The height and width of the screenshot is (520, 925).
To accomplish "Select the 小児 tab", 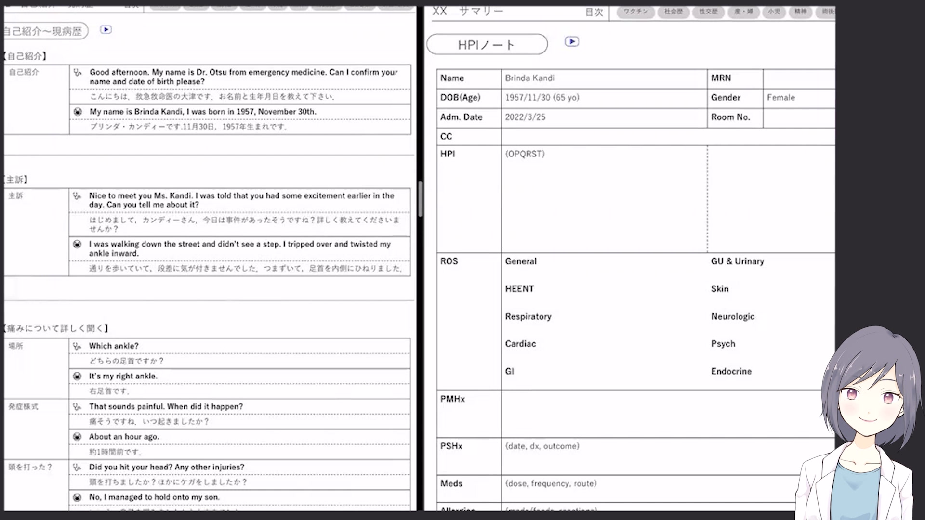I will [x=774, y=12].
